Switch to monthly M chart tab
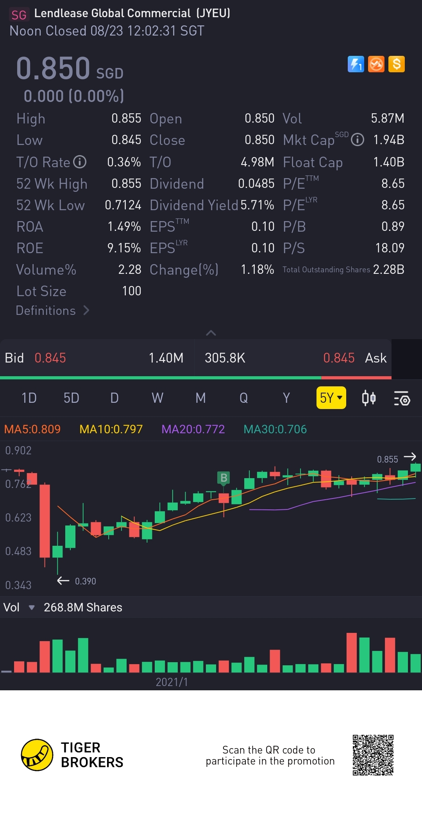 (x=200, y=398)
